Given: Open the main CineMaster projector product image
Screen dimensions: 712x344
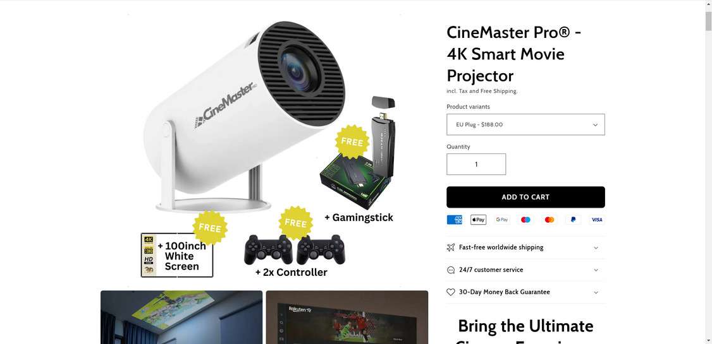Looking at the screenshot, I should [264, 150].
